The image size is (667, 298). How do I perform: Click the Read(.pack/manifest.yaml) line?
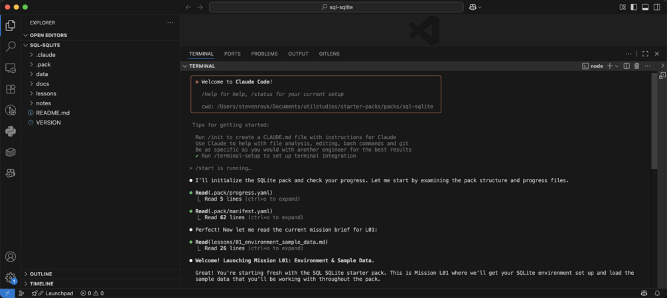coord(234,211)
